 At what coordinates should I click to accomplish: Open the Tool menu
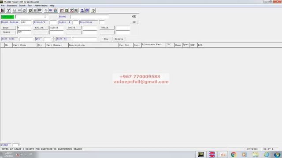point(30,6)
